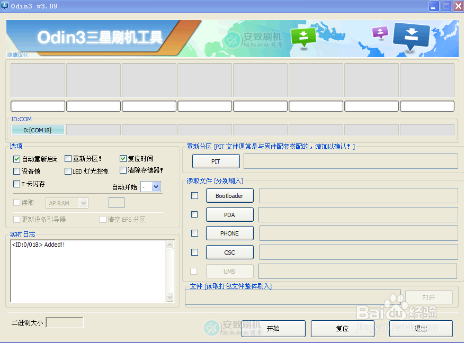The height and width of the screenshot is (343, 464).
Task: Click the CSC file button
Action: (230, 252)
